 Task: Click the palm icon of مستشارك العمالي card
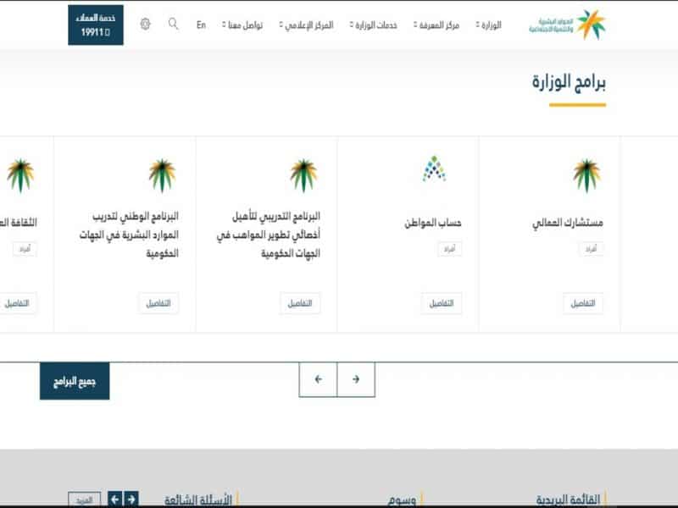point(586,175)
